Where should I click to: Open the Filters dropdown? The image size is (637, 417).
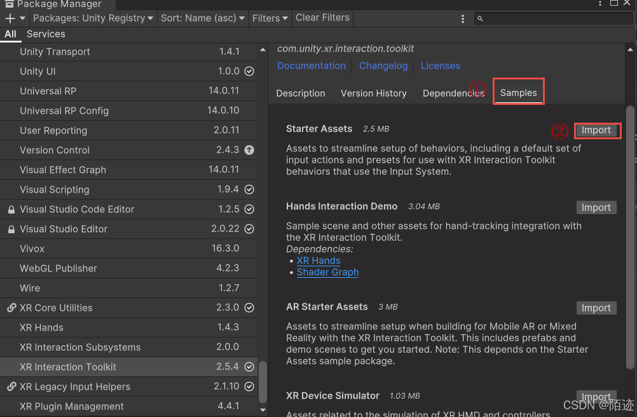pyautogui.click(x=270, y=18)
